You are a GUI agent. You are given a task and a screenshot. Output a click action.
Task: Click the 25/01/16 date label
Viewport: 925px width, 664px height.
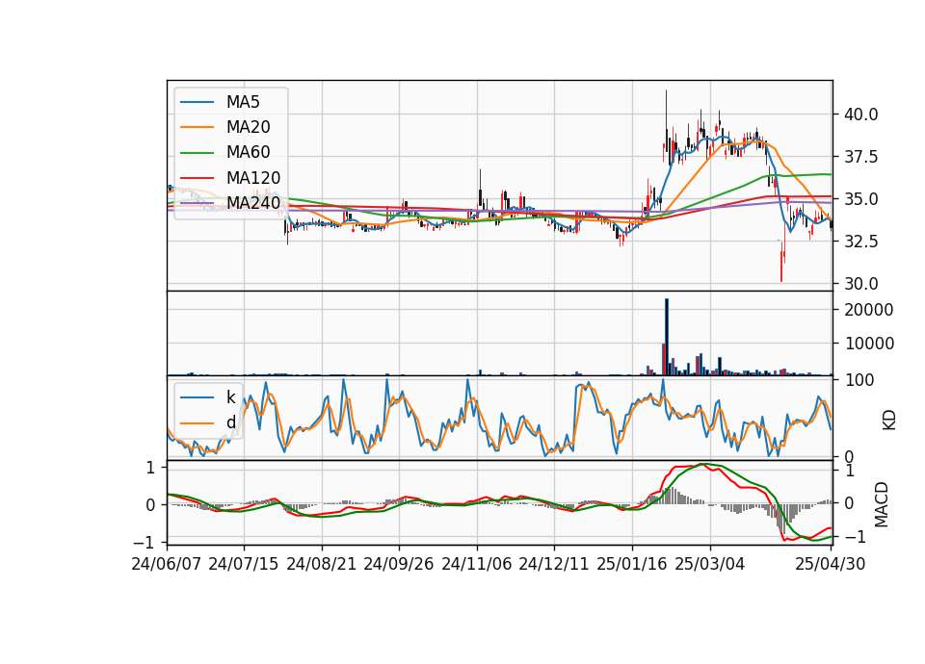pyautogui.click(x=632, y=564)
